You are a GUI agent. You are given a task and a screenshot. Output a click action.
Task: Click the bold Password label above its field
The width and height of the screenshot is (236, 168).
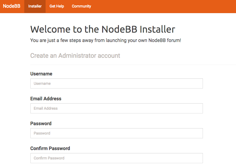click(41, 124)
